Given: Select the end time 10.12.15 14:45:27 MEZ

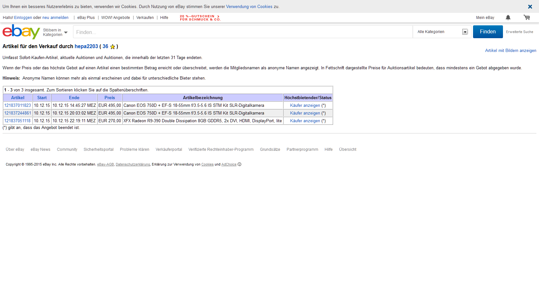Looking at the screenshot, I should point(74,106).
